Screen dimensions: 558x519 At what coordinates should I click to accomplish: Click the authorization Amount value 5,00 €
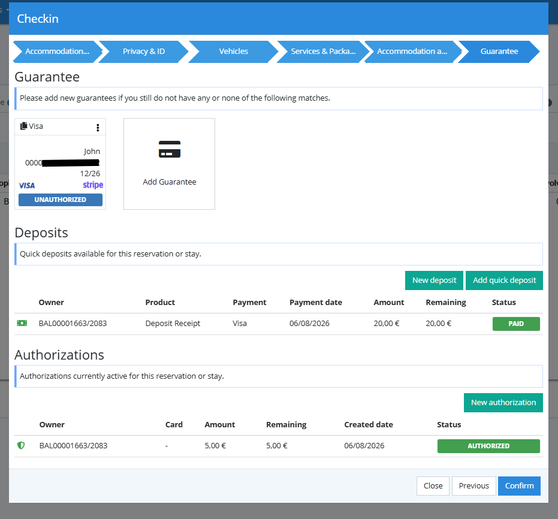(x=215, y=446)
